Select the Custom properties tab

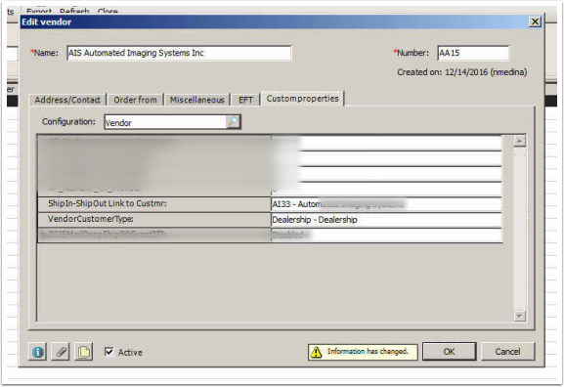pos(302,99)
